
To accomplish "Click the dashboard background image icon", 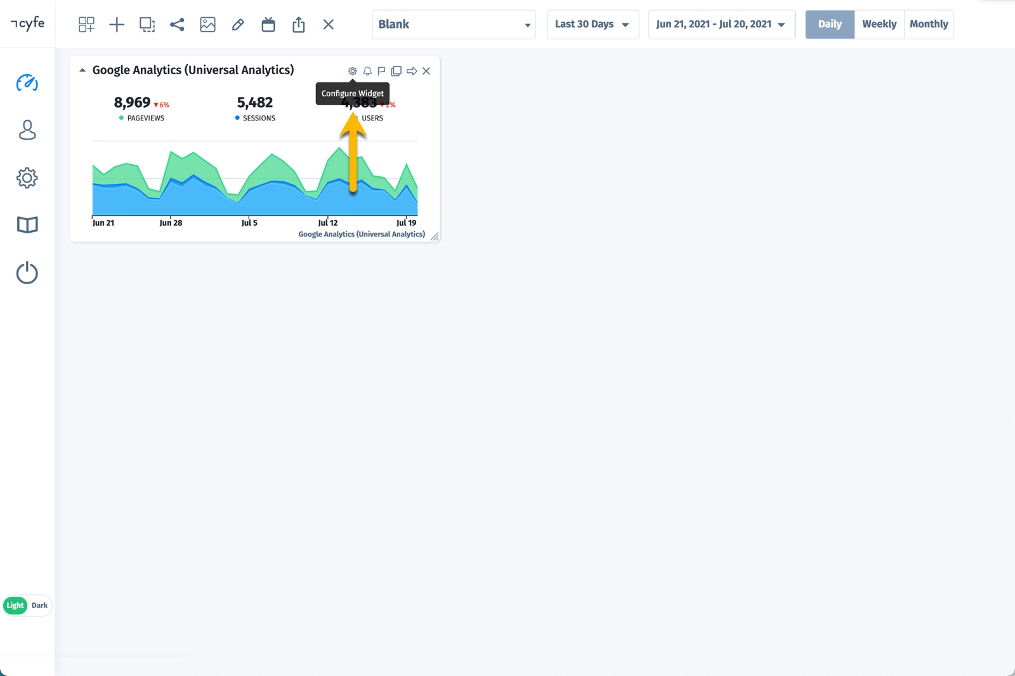I will click(x=207, y=25).
